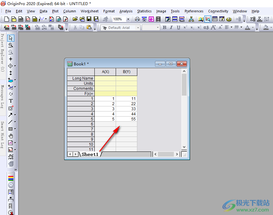Select column A(X) header
Image resolution: width=273 pixels, height=215 pixels.
[105, 72]
